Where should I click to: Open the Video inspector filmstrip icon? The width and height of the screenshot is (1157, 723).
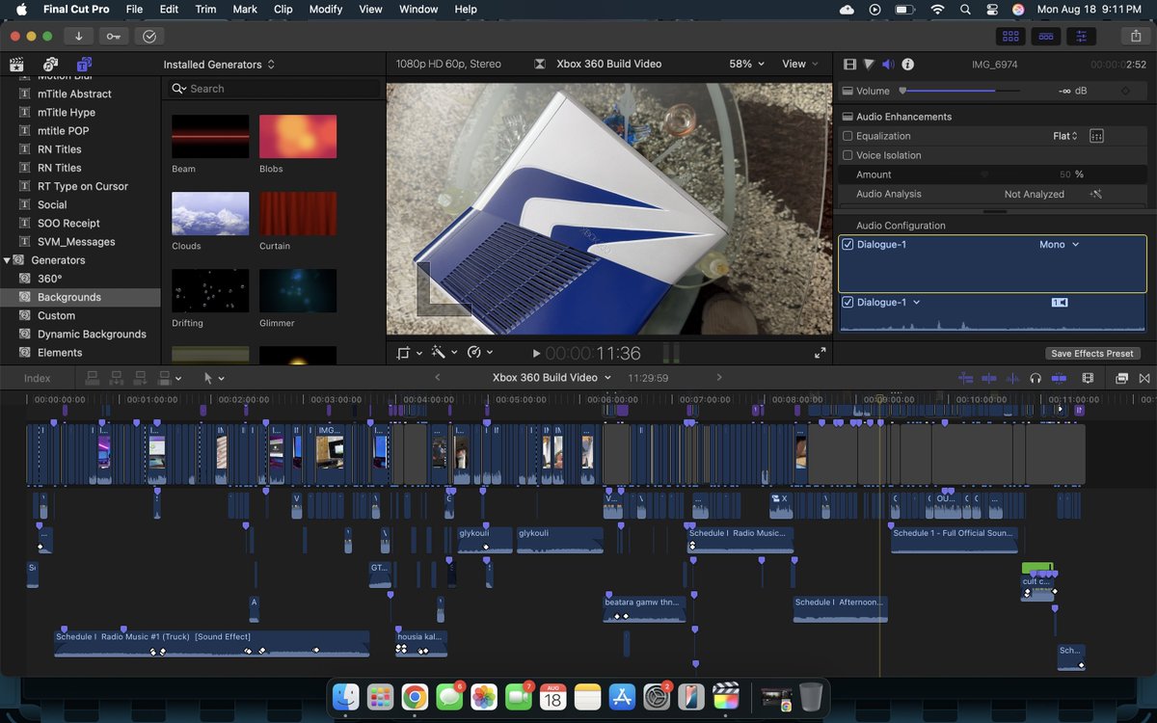tap(849, 65)
